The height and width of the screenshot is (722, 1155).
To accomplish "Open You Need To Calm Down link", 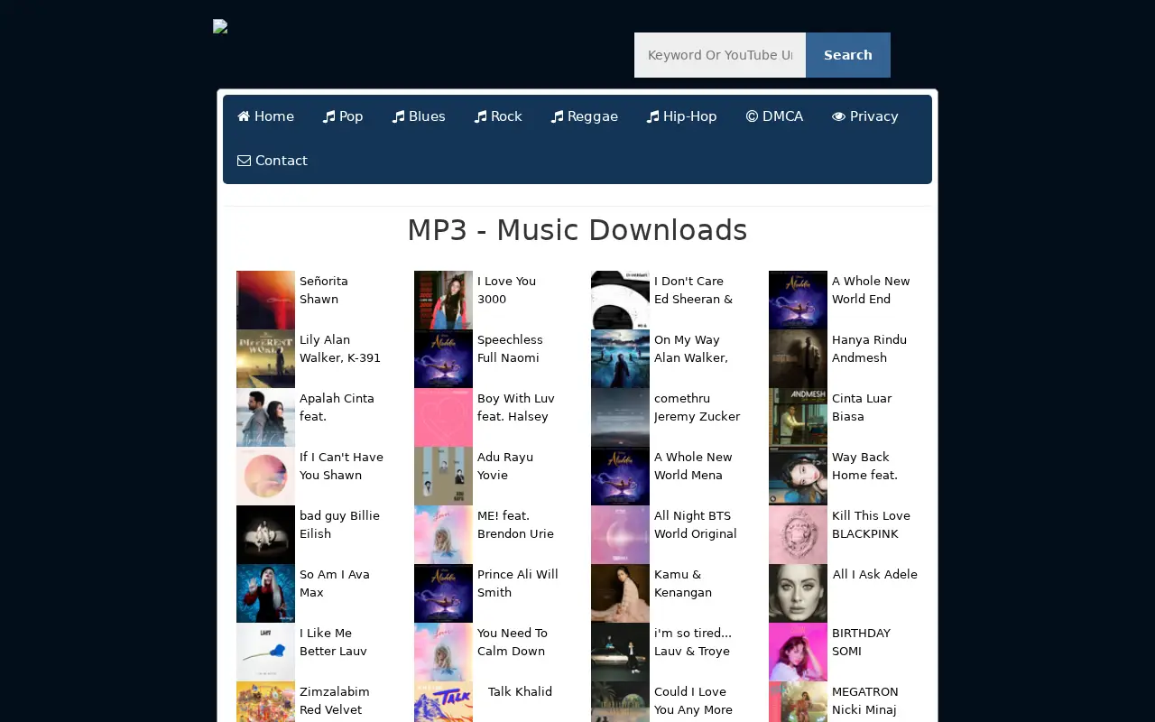I will pos(513,642).
